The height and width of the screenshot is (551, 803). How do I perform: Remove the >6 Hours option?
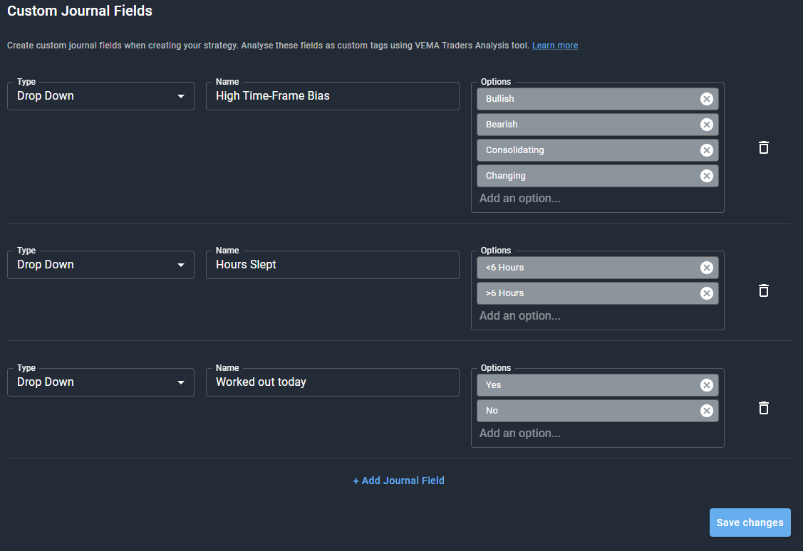[707, 293]
